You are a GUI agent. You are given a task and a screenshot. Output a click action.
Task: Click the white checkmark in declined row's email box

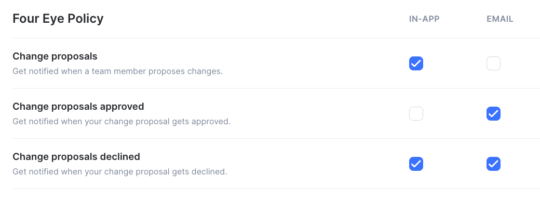click(x=493, y=164)
